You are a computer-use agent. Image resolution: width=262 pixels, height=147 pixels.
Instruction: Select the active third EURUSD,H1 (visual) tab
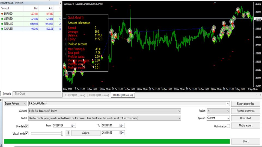123,95
